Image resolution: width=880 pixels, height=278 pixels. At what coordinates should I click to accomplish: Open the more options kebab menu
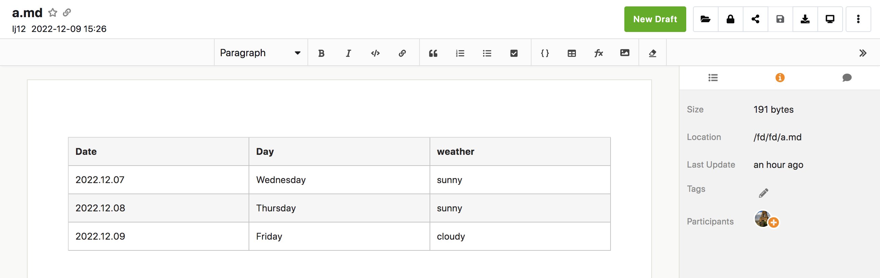tap(858, 19)
